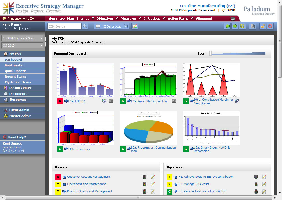
Task: Edit F4. Manage G&A costs note icon
Action: tap(264, 184)
